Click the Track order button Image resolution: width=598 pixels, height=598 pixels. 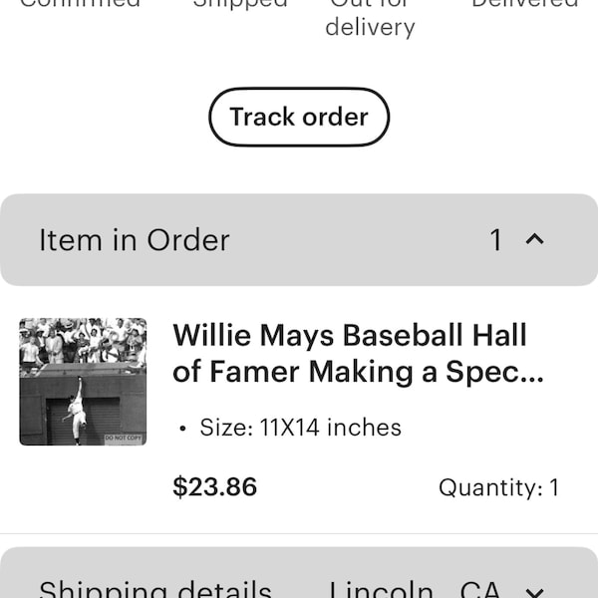(299, 117)
